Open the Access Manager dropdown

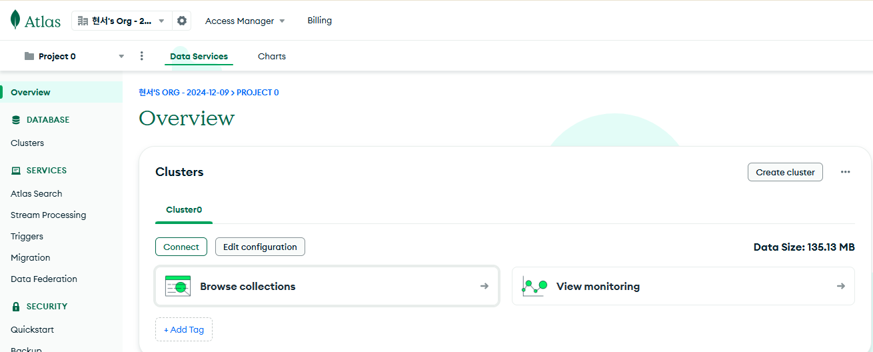tap(245, 21)
